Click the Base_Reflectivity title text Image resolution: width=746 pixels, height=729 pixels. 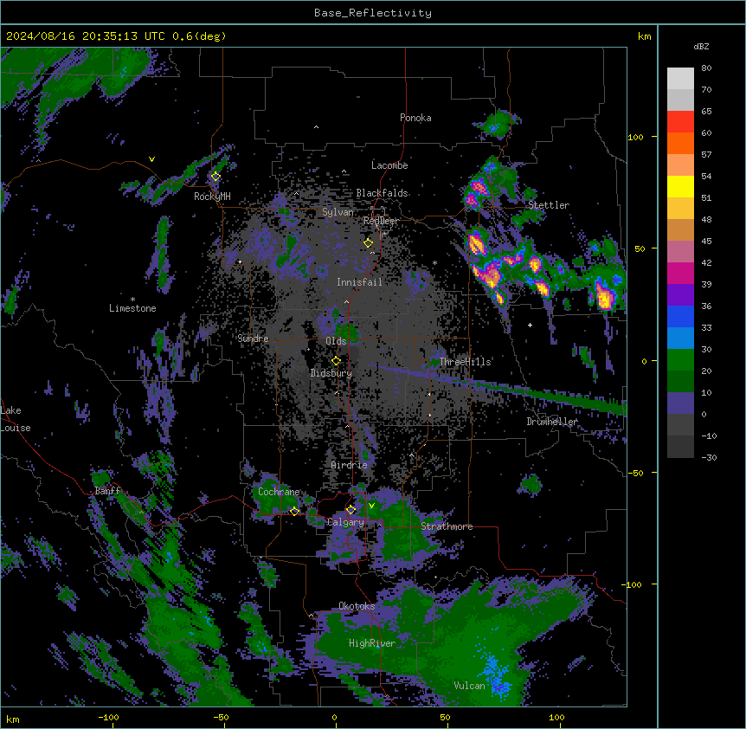pyautogui.click(x=372, y=13)
